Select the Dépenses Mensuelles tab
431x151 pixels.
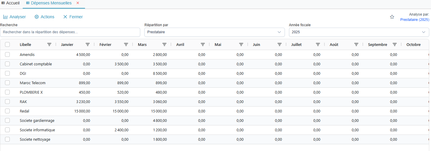click(x=51, y=3)
